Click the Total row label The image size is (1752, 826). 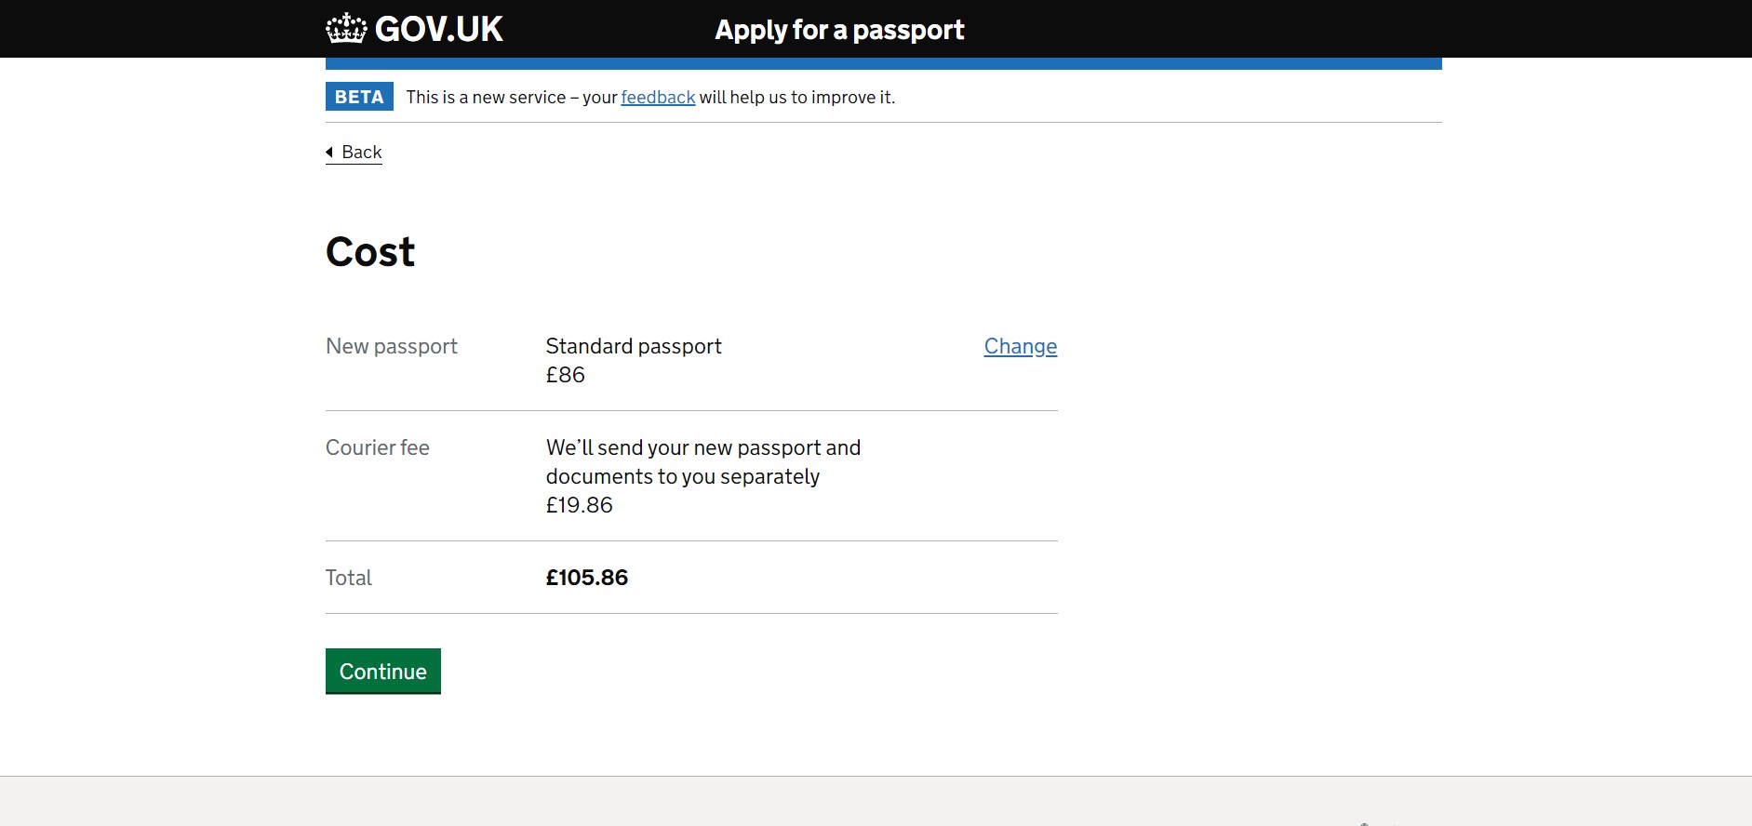pyautogui.click(x=349, y=578)
